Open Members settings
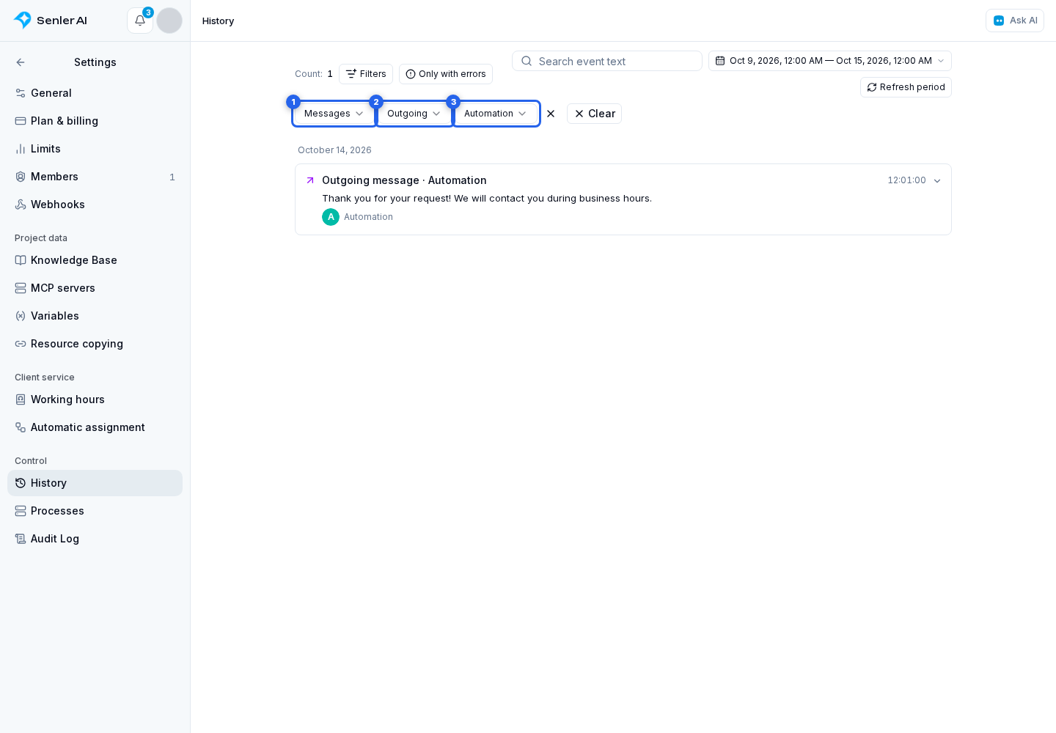The width and height of the screenshot is (1056, 733). pyautogui.click(x=95, y=177)
